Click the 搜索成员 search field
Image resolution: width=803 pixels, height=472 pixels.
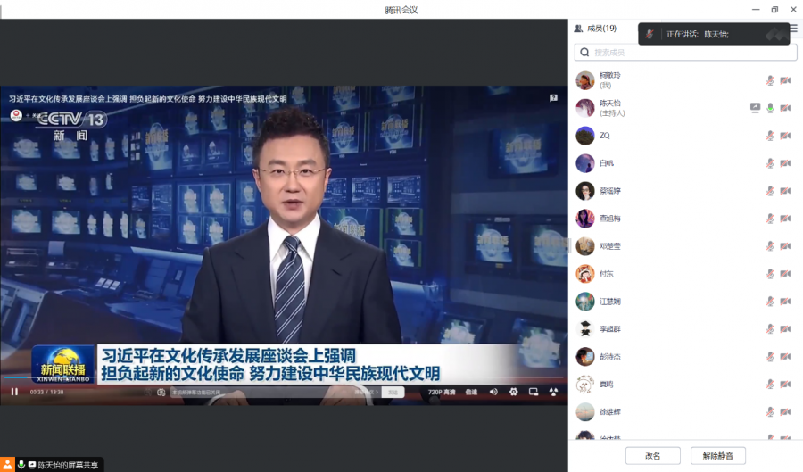685,53
